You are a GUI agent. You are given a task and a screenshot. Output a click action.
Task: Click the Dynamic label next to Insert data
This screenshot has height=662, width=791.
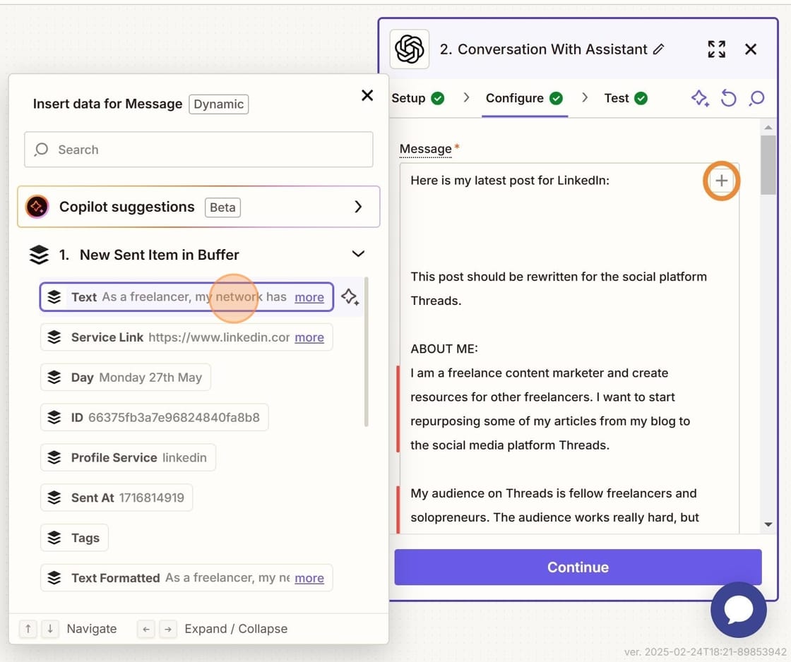pos(218,104)
